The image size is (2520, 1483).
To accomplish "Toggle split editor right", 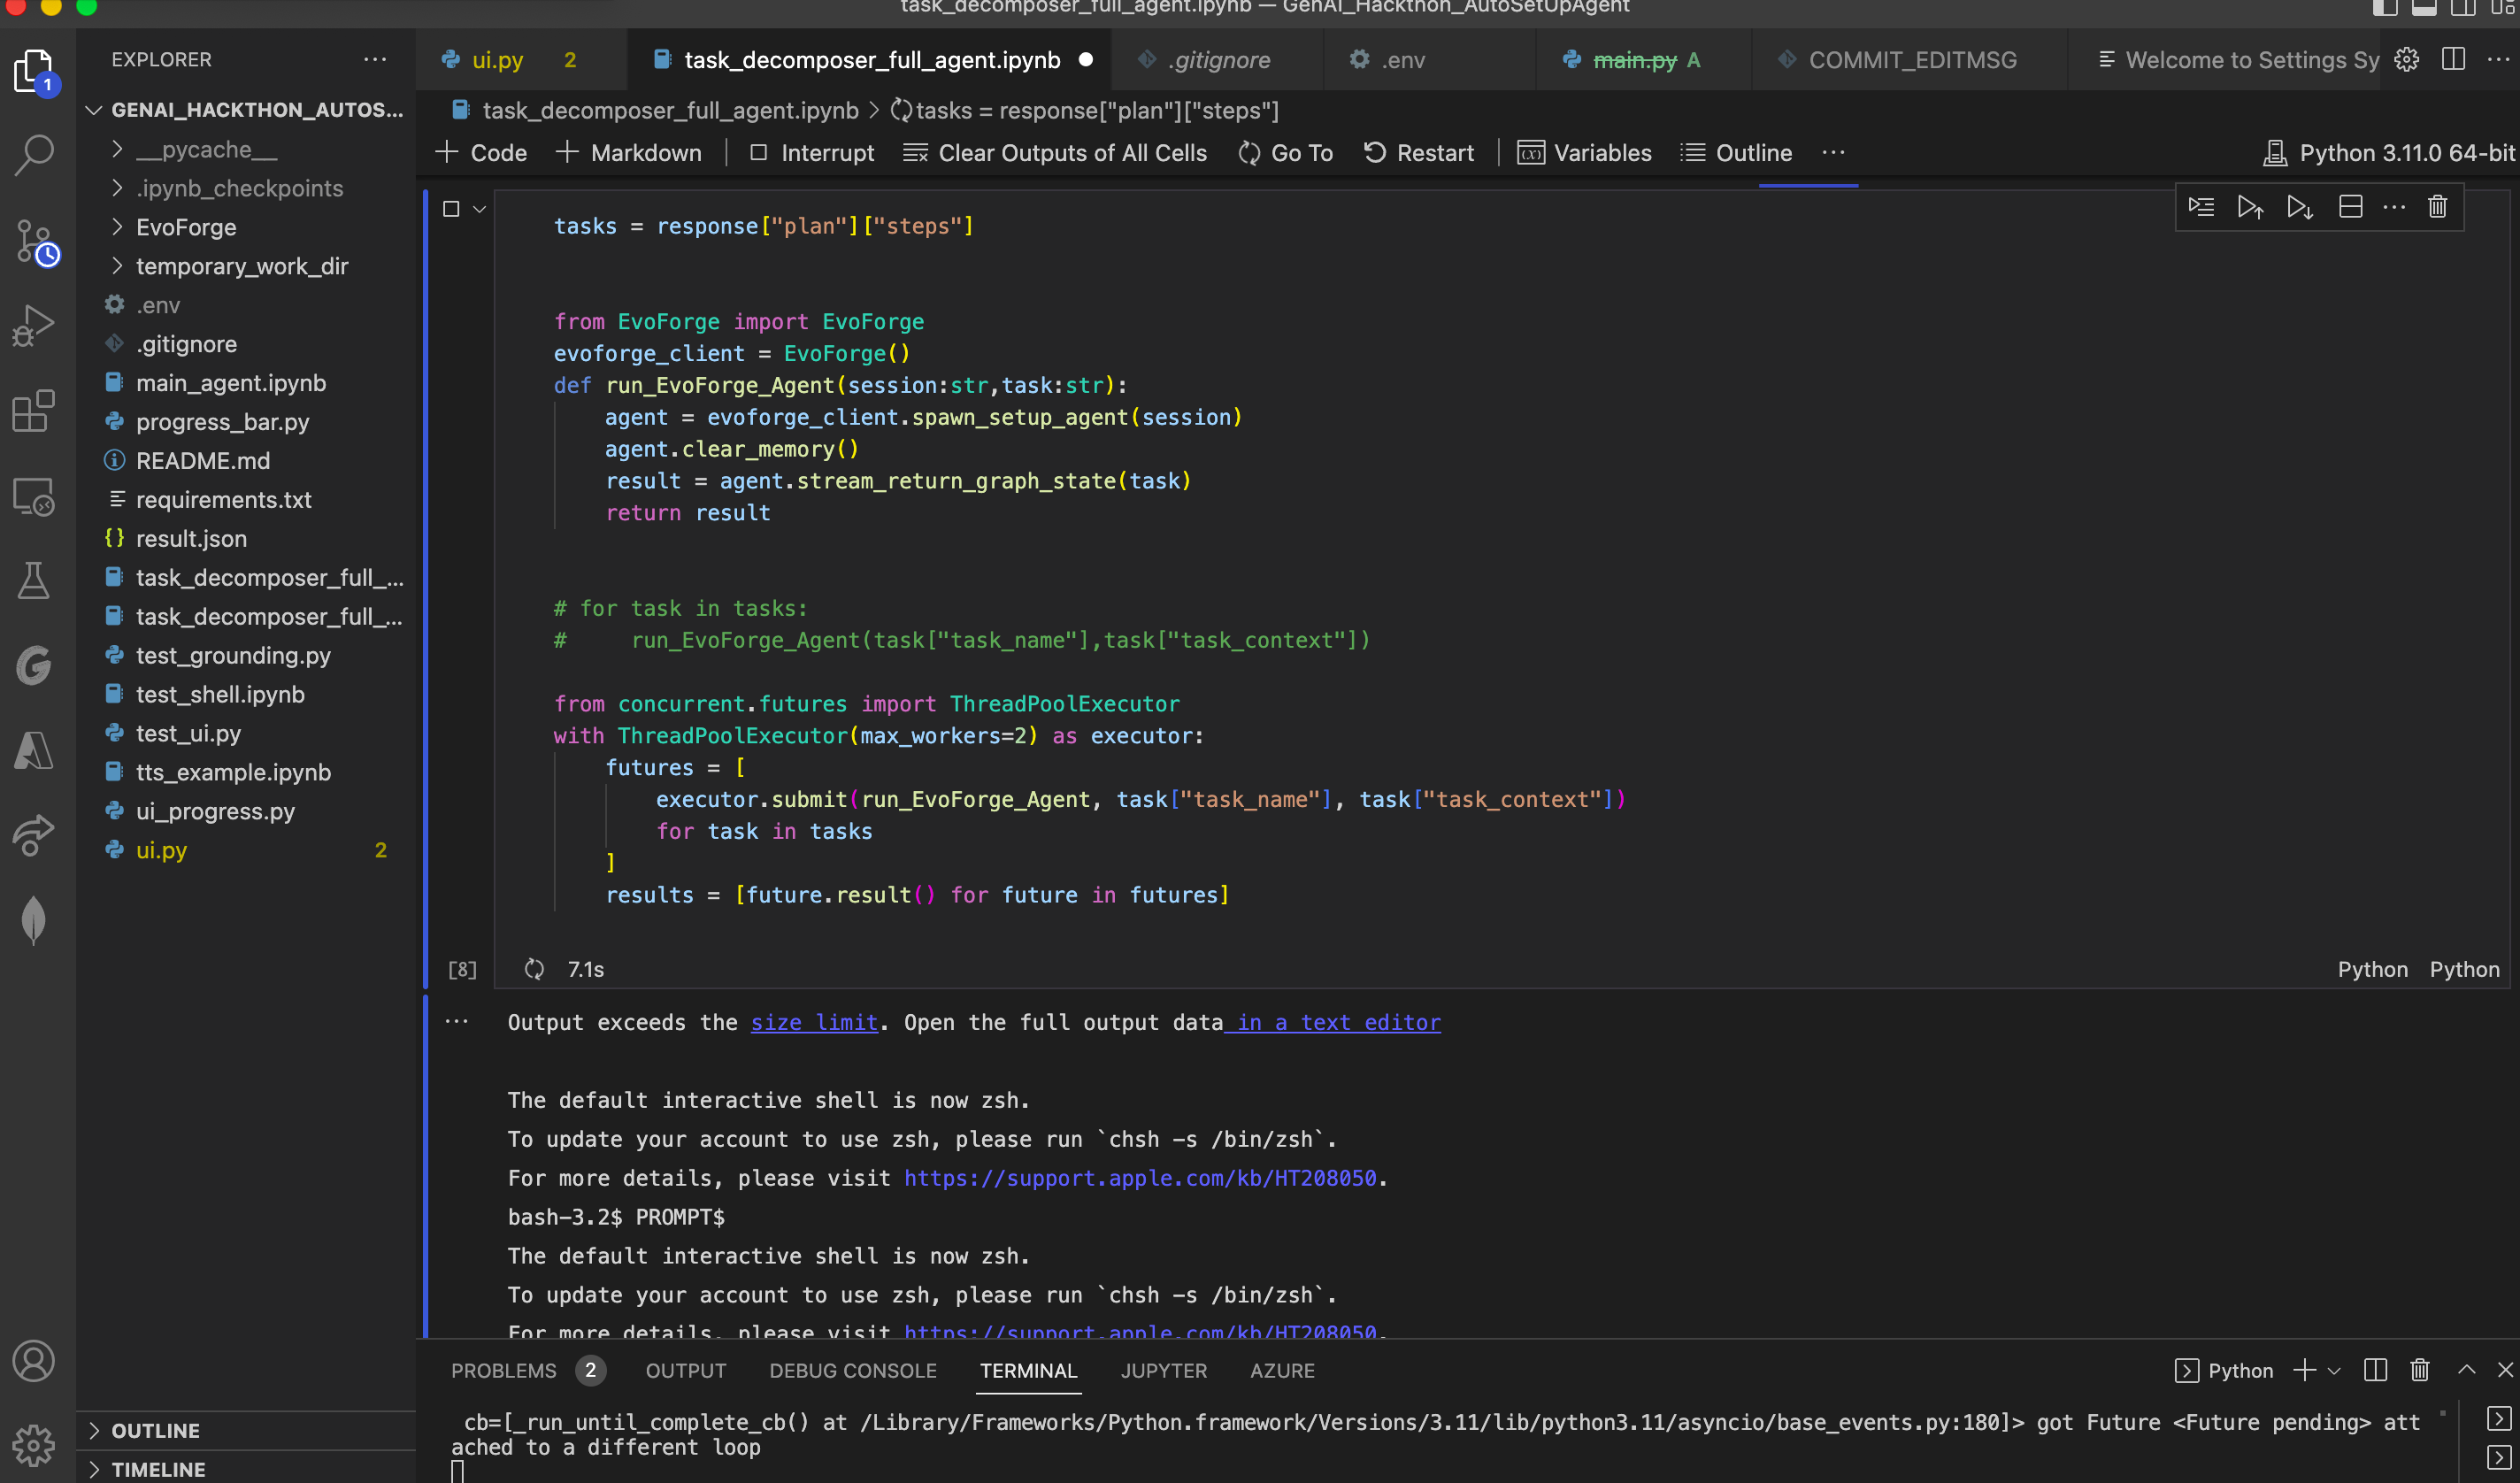I will [2452, 60].
